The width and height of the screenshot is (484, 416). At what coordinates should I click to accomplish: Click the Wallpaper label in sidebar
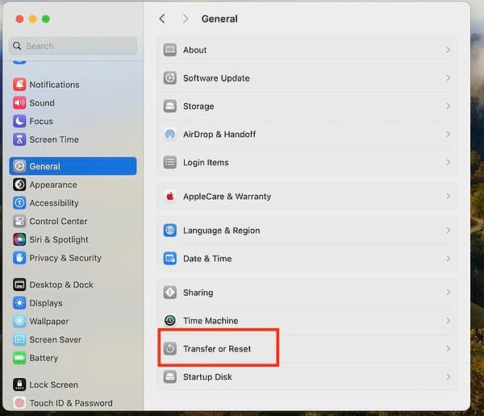(x=49, y=321)
